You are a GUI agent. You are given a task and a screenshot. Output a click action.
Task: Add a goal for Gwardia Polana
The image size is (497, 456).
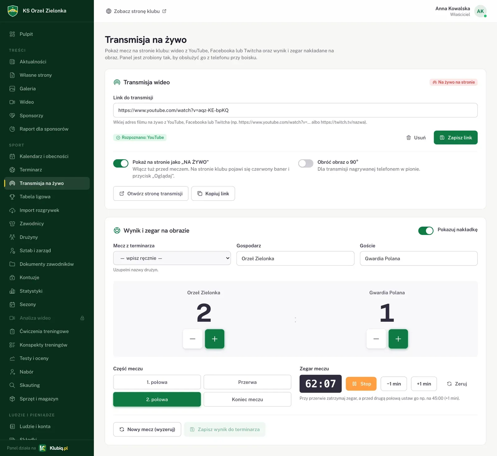pos(398,339)
